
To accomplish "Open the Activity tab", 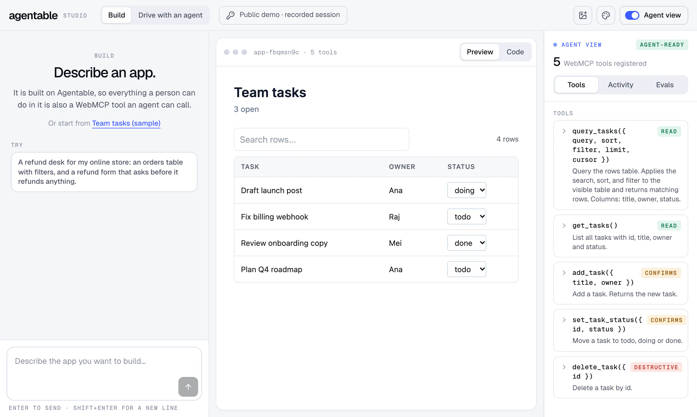I will click(620, 85).
